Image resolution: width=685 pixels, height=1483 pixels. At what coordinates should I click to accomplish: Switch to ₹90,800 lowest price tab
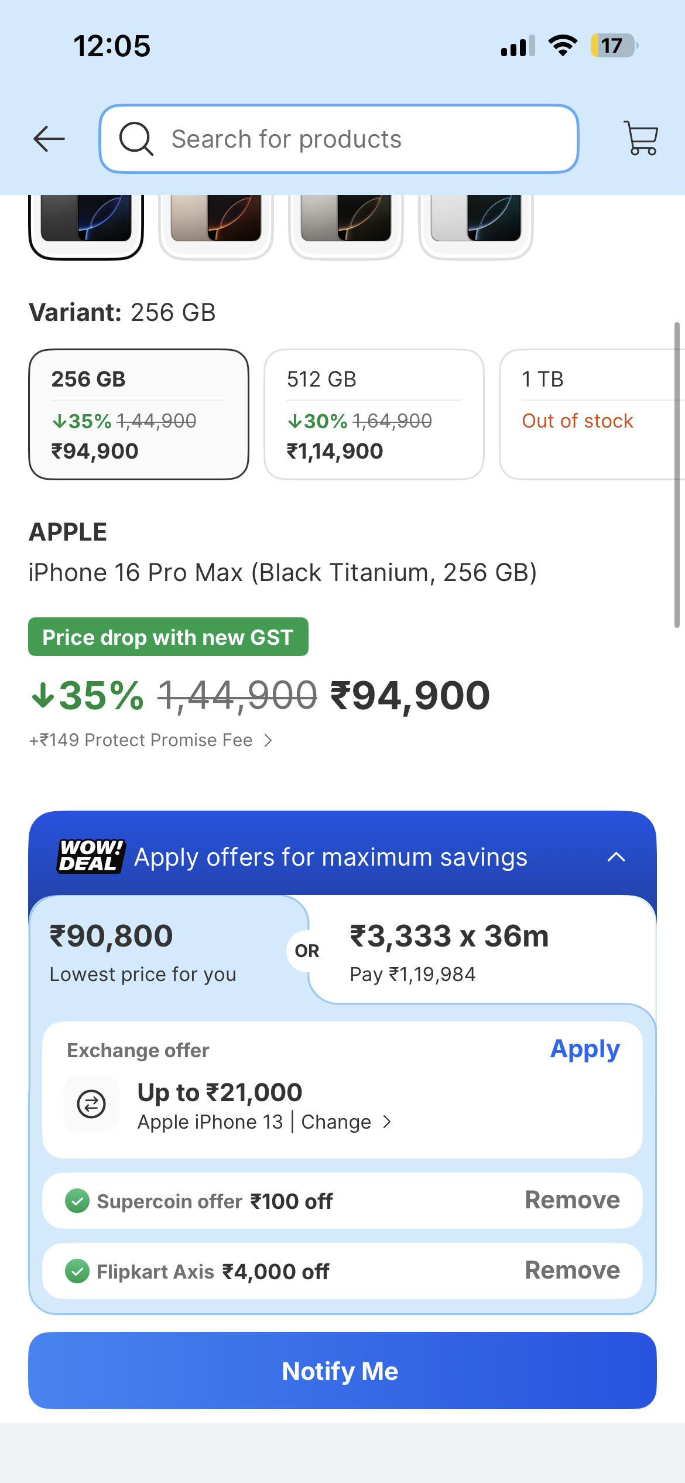point(168,950)
